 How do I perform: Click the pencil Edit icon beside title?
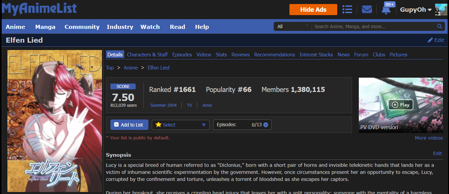click(436, 40)
